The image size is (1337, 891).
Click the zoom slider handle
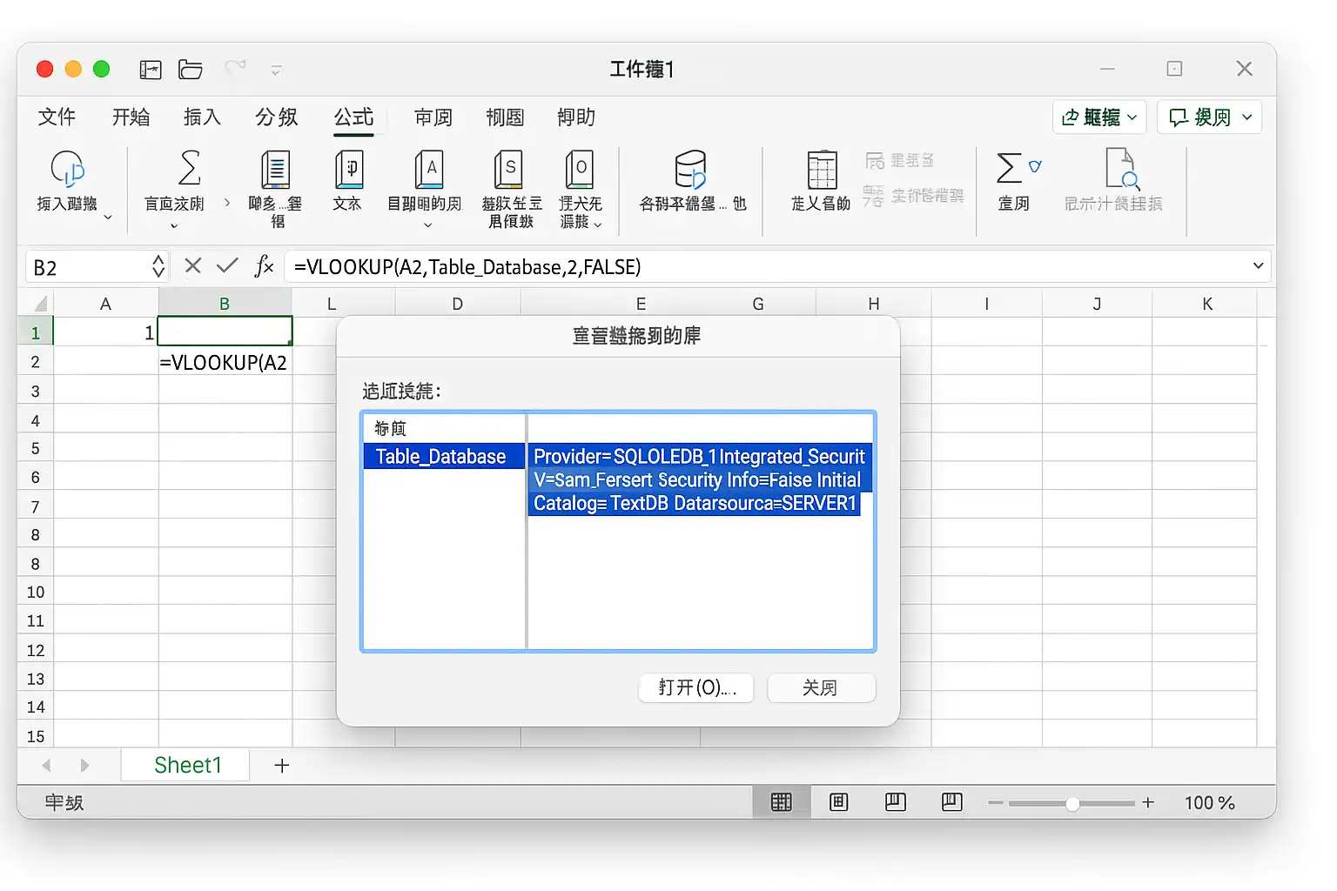pos(1072,803)
